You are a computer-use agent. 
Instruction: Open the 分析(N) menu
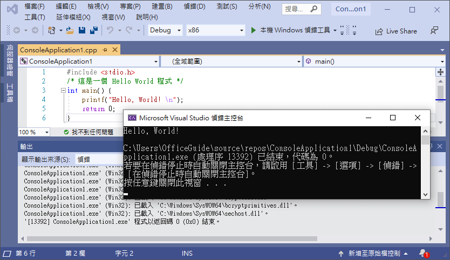[x=260, y=6]
